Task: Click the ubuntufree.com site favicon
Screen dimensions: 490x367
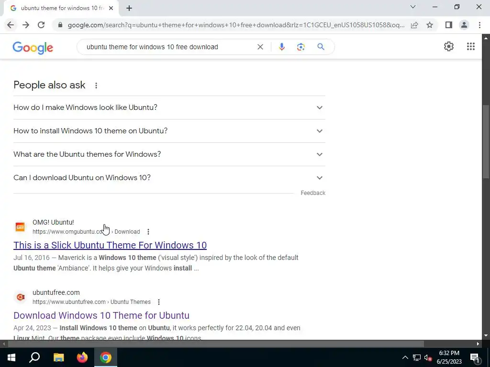Action: (x=20, y=297)
